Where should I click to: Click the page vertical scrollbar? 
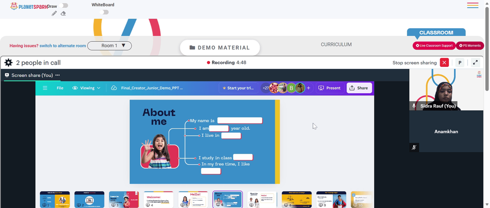click(487, 48)
